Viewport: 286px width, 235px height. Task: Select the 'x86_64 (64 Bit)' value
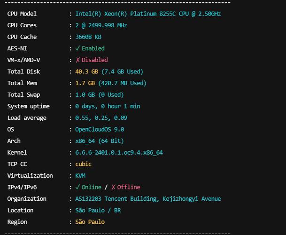100,141
